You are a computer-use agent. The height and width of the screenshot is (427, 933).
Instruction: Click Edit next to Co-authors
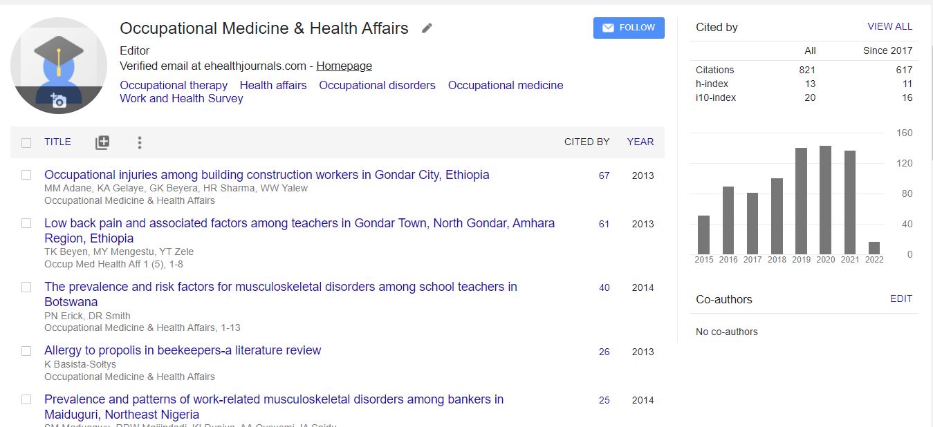point(900,299)
